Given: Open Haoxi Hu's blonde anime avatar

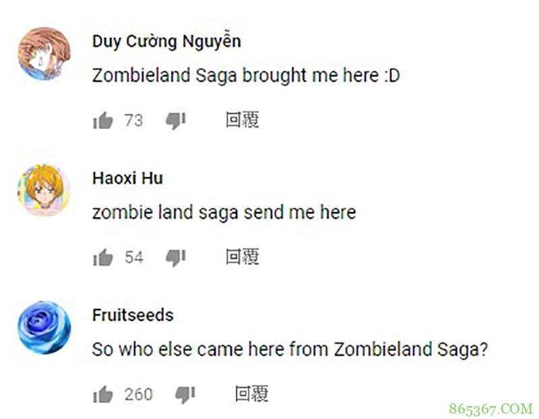Looking at the screenshot, I should [x=44, y=191].
